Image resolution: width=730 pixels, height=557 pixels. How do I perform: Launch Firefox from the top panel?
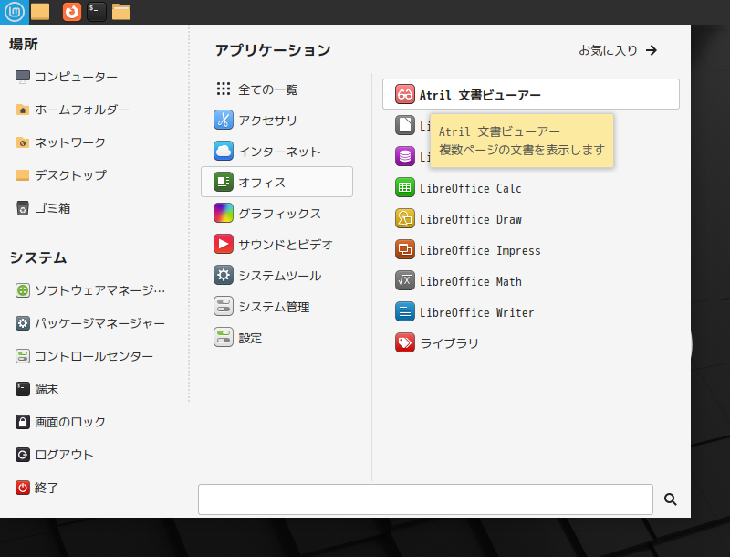pyautogui.click(x=72, y=12)
